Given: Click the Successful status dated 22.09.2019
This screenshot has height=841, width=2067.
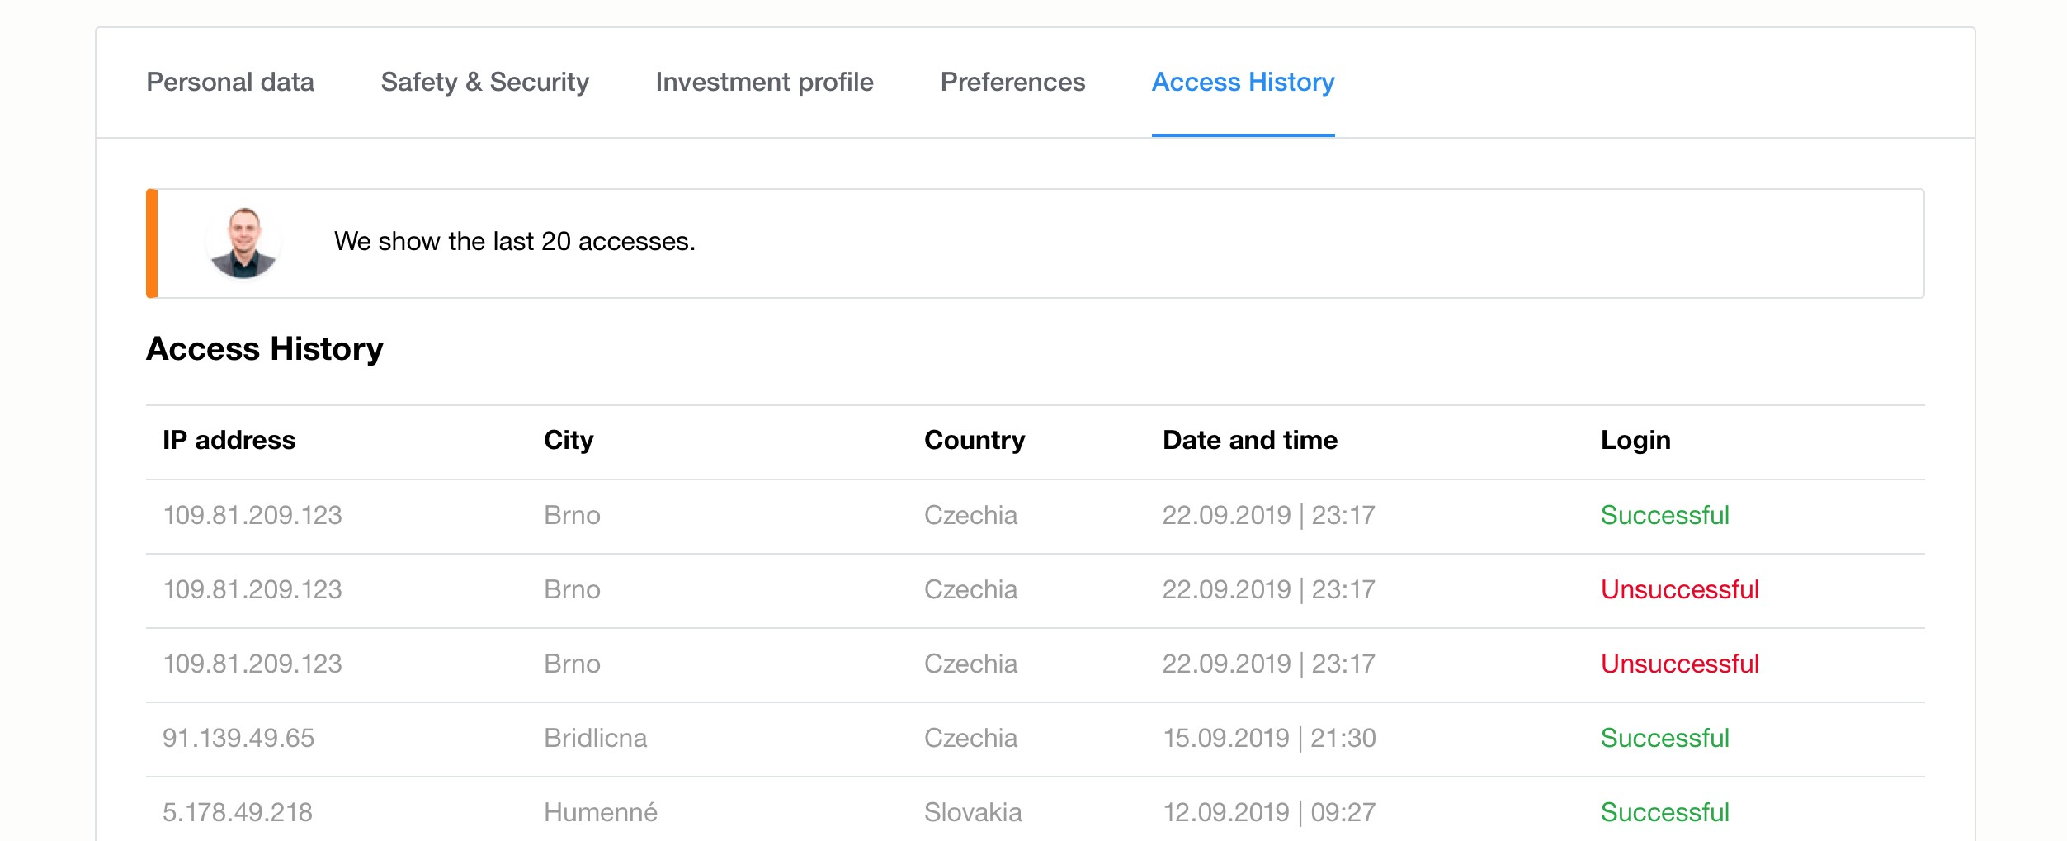Looking at the screenshot, I should pos(1664,516).
